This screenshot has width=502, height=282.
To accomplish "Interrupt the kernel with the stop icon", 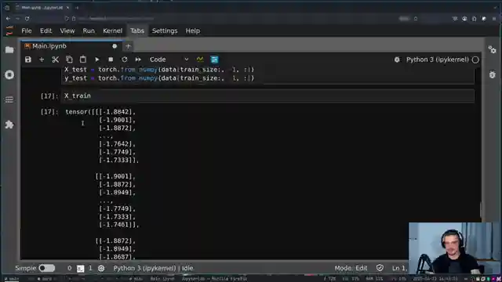I will click(x=111, y=60).
